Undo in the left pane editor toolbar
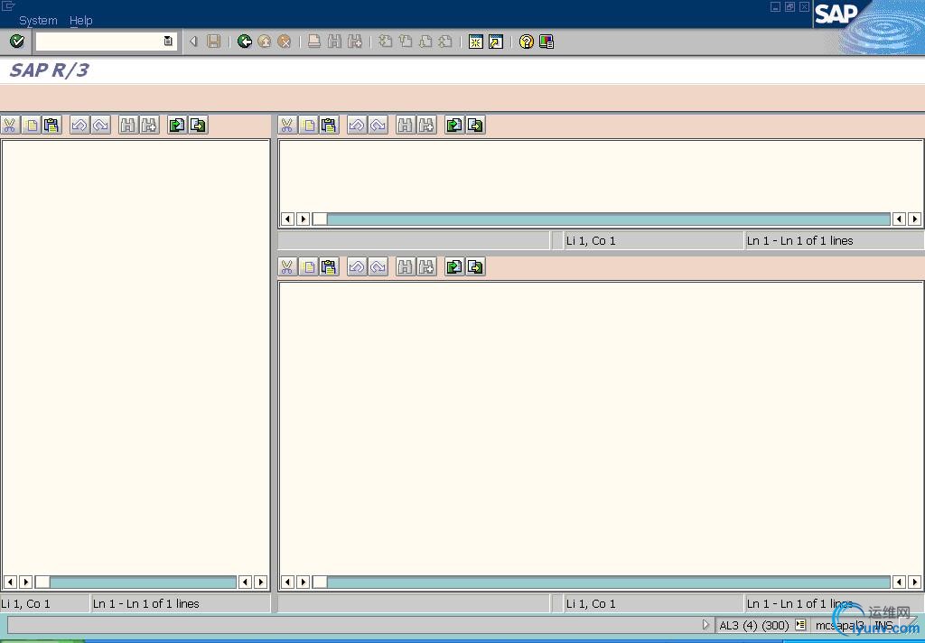 pos(79,125)
